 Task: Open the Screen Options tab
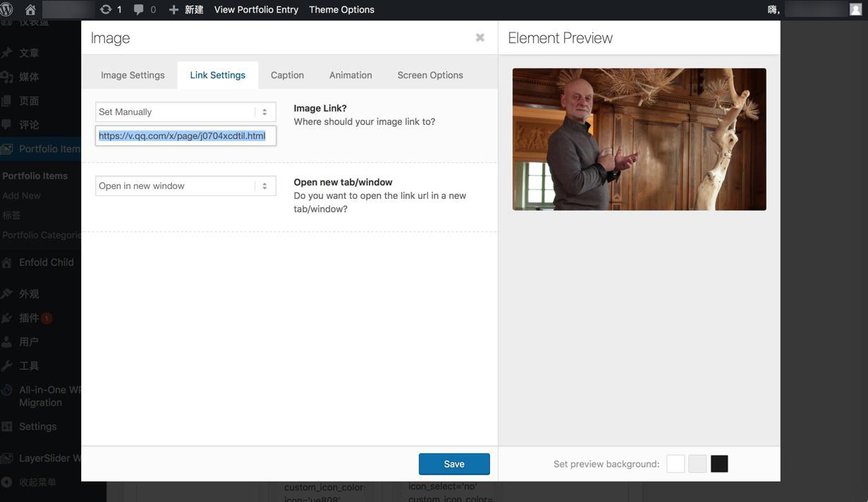[x=430, y=75]
